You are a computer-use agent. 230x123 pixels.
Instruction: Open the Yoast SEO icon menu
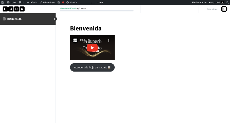click(x=59, y=2)
